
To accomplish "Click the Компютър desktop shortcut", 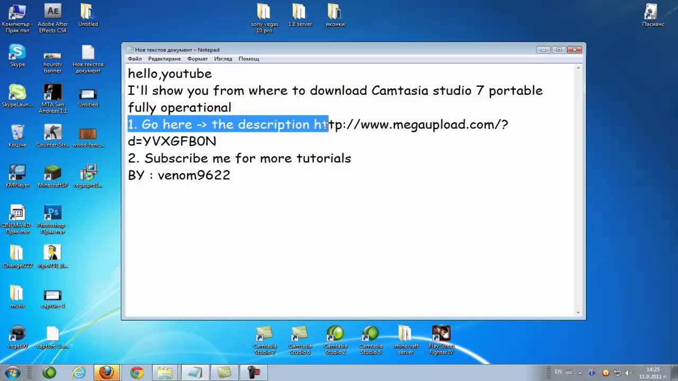I will coord(17,18).
